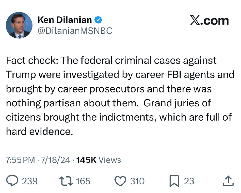The height and width of the screenshot is (193, 241).
Task: Click the 7/18/24 post date
Action: pyautogui.click(x=55, y=160)
